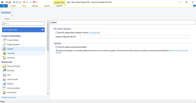Image resolution: width=196 pixels, height=103 pixels.
Task: Open the Shortcuts page
Action: [11, 71]
